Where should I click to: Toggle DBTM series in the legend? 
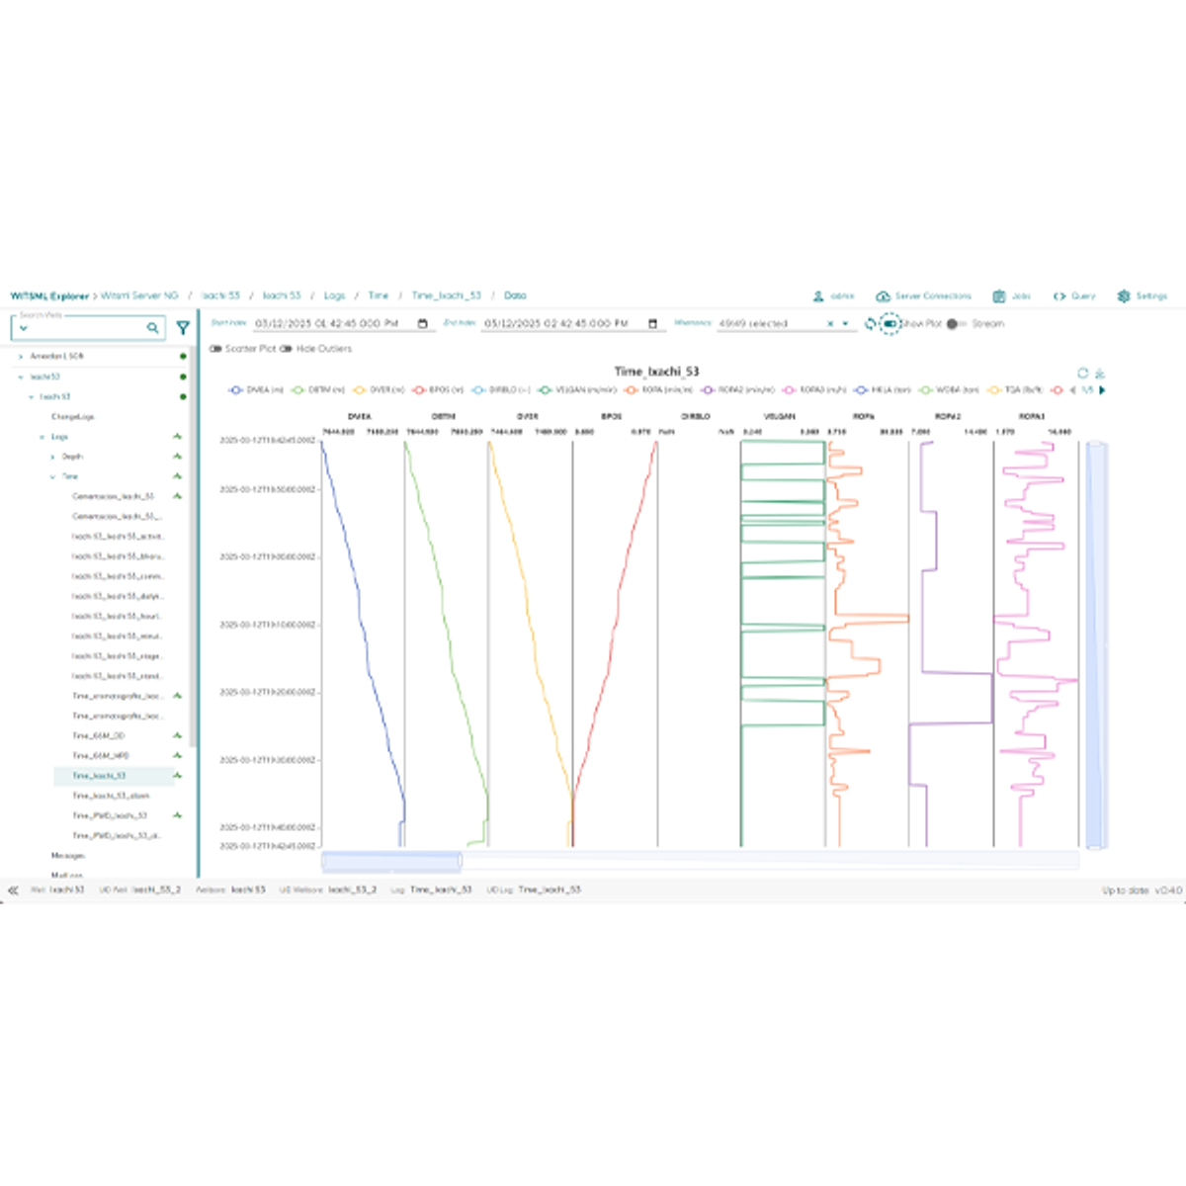pos(318,390)
